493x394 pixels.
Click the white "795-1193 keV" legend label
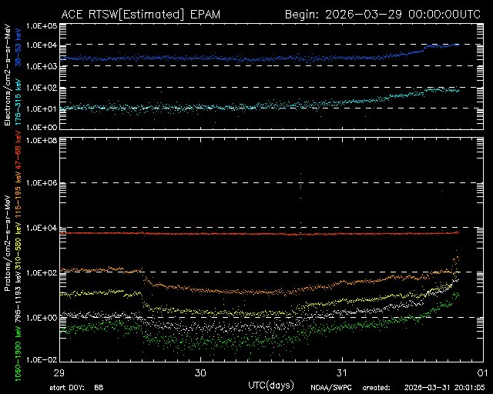pos(18,299)
